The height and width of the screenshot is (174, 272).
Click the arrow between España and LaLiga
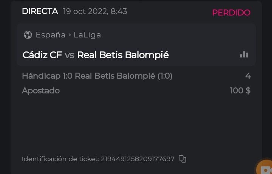(x=70, y=35)
